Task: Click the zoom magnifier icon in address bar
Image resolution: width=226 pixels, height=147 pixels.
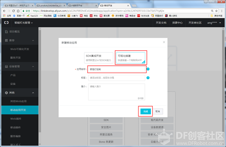Action: pyautogui.click(x=212, y=11)
